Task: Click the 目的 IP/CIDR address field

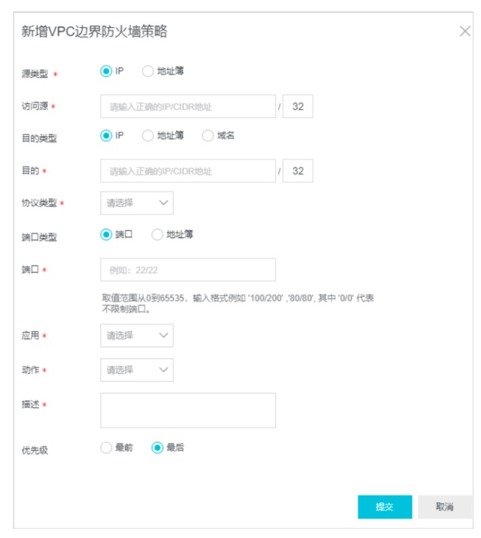Action: pyautogui.click(x=188, y=171)
